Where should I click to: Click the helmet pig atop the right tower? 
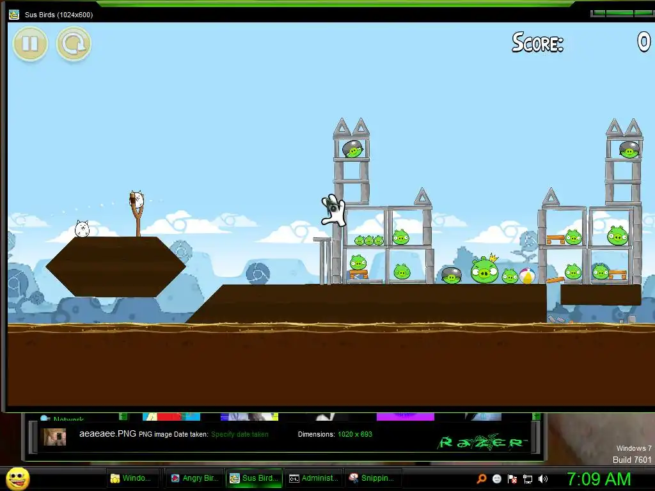coord(629,150)
